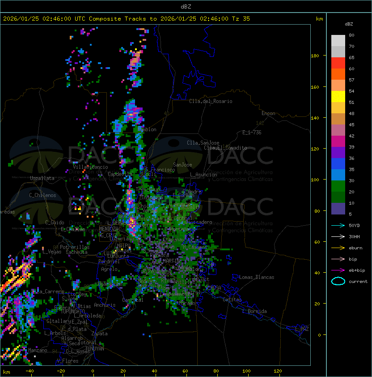Click the 'Catitas' map label
The image size is (372, 377).
(232, 300)
